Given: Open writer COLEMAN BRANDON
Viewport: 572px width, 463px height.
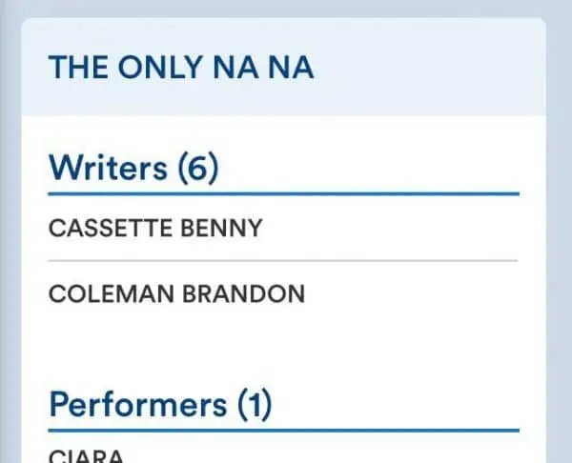Looking at the screenshot, I should click(176, 293).
